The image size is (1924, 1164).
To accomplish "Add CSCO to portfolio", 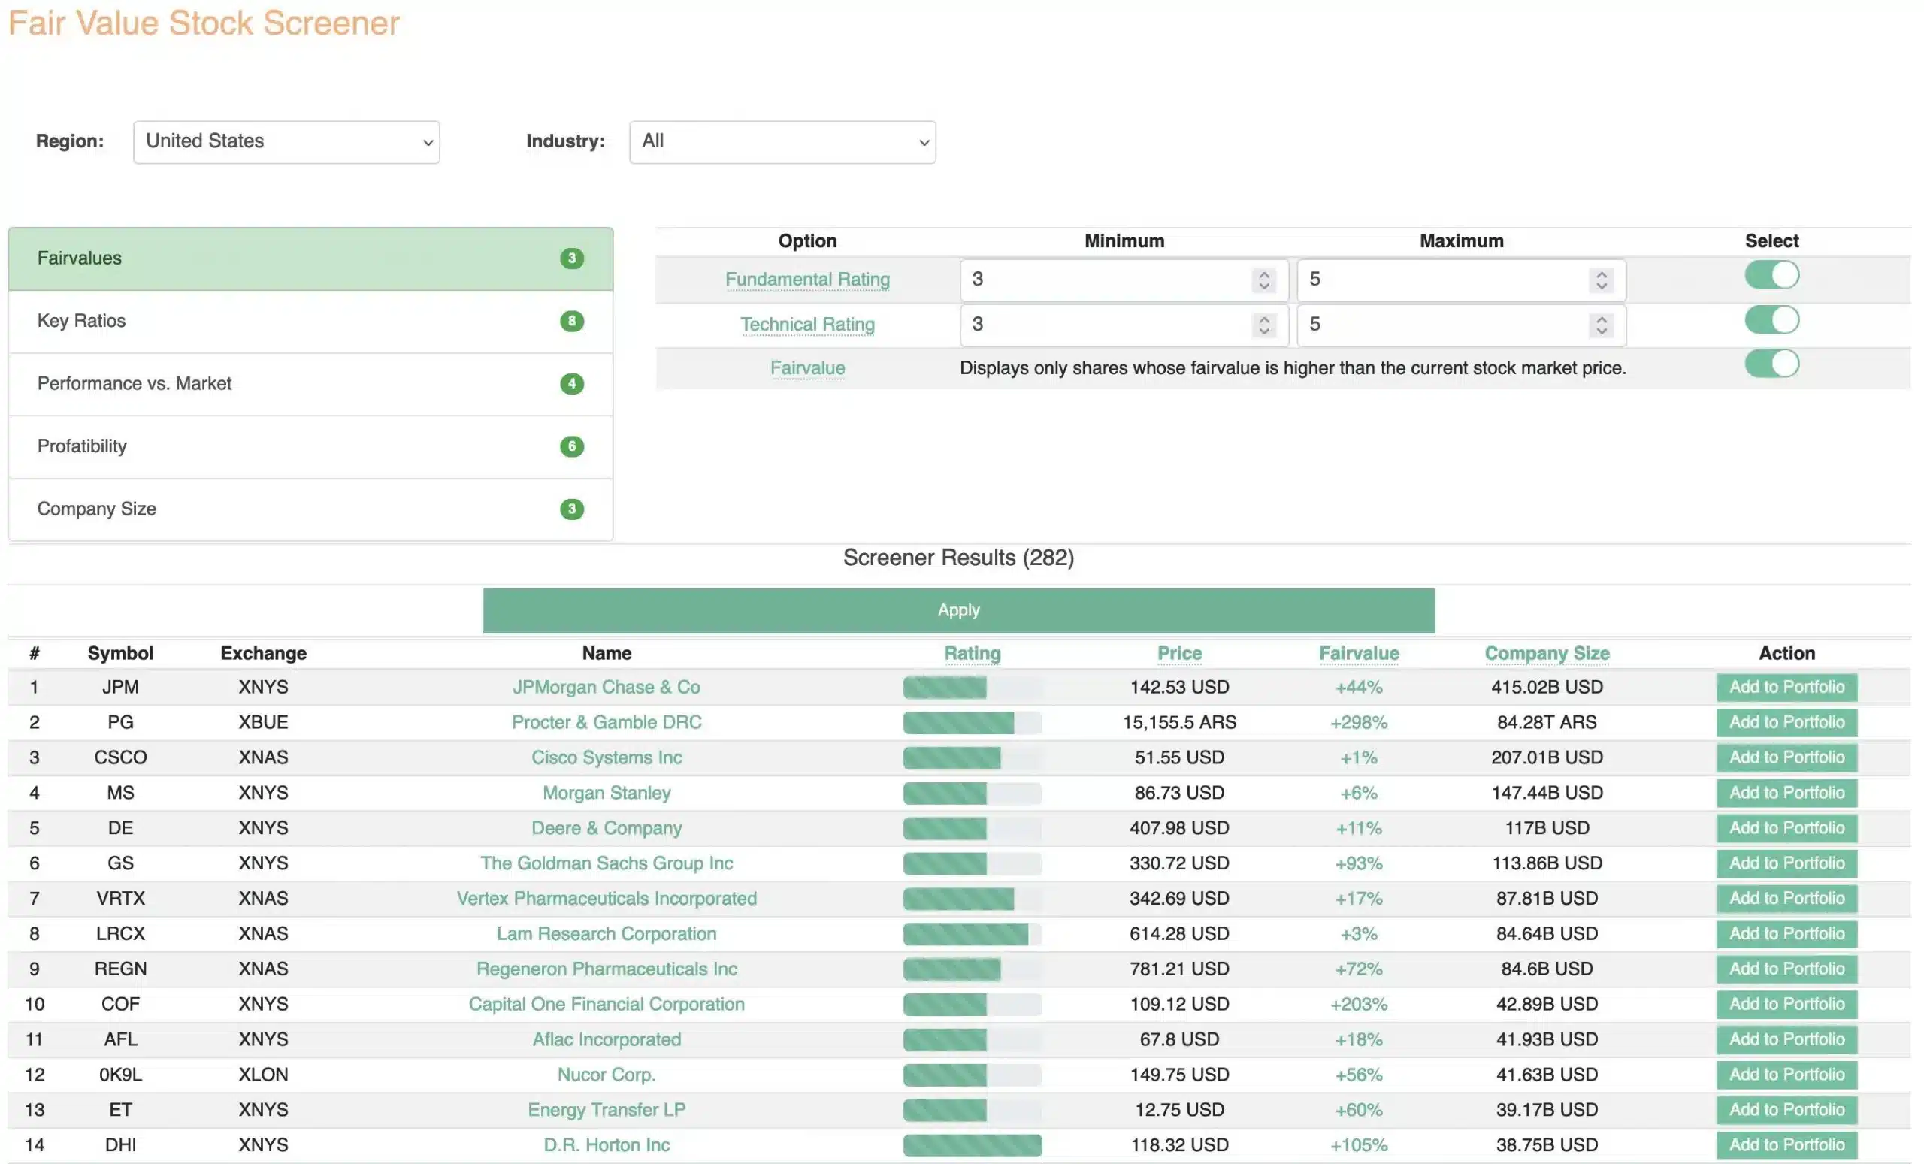I will pos(1786,757).
